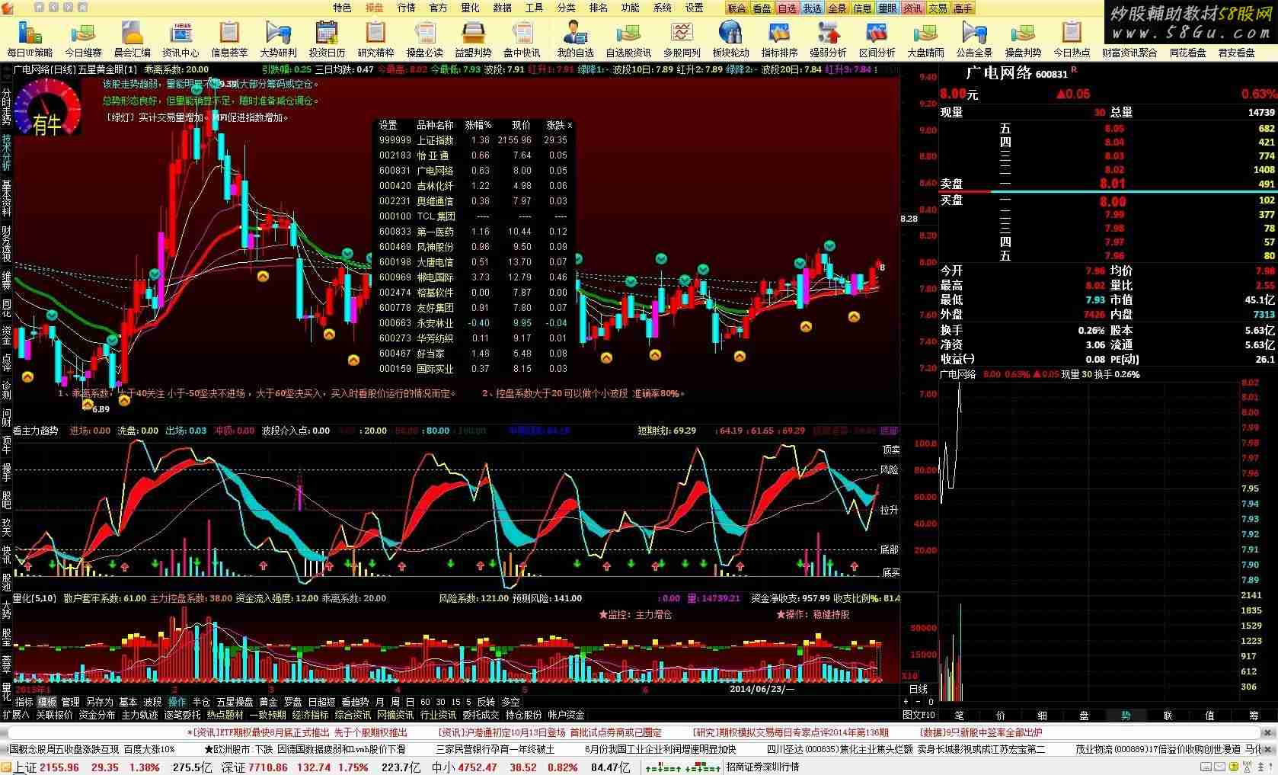Screen dimensions: 1278x775
Task: Switch to the 全景 colored tab
Action: [837, 8]
